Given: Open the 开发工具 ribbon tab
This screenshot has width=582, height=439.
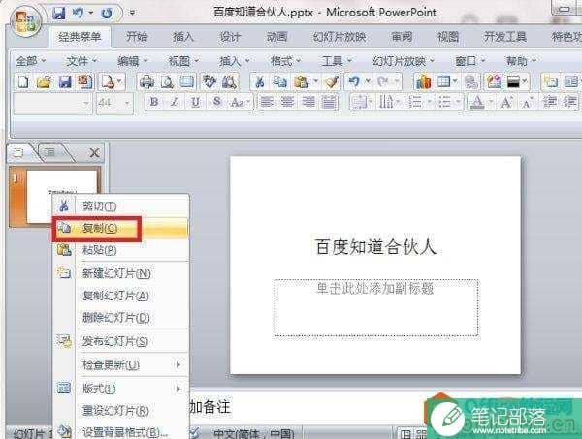Looking at the screenshot, I should [505, 37].
